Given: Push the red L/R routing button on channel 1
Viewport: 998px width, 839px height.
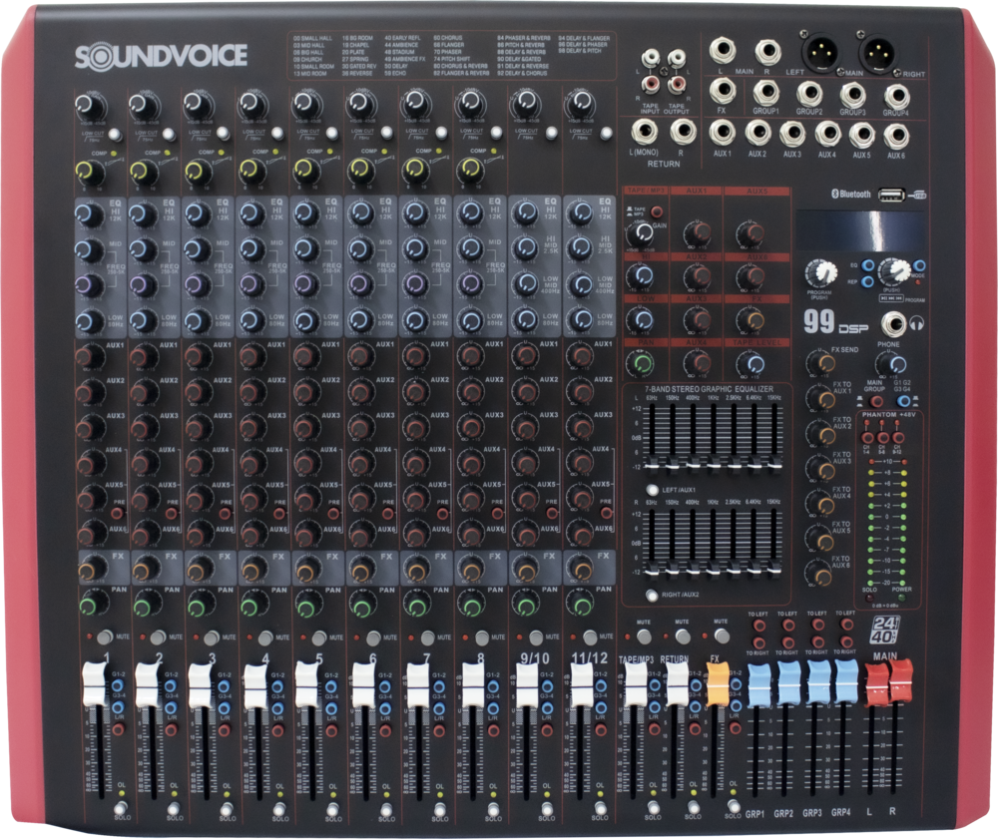Looking at the screenshot, I should tap(118, 729).
